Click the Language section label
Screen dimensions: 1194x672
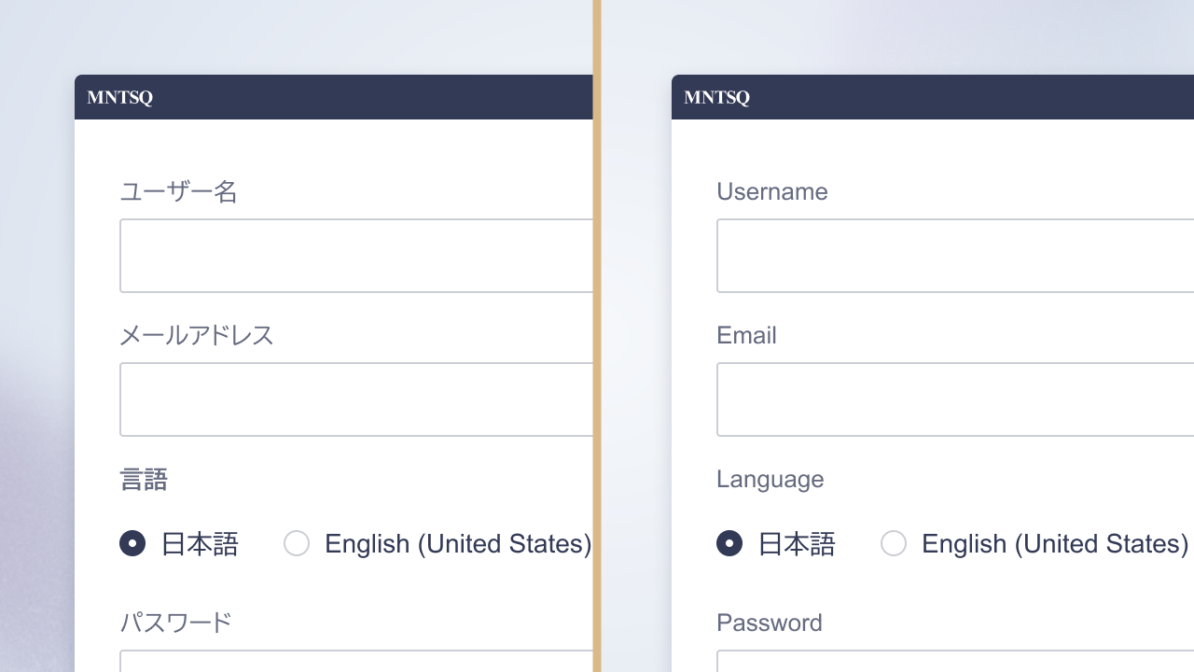coord(770,480)
